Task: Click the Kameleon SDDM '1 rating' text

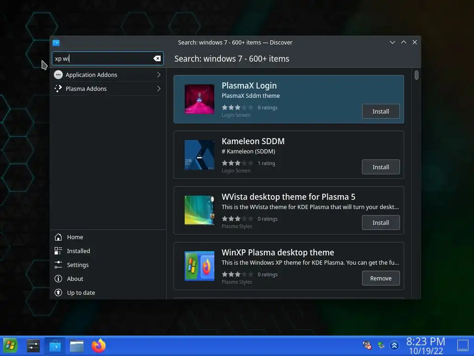Action: (266, 163)
